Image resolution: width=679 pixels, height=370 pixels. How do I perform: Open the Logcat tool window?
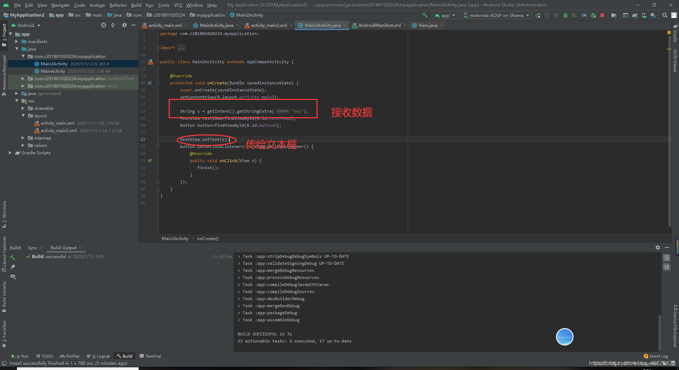(x=98, y=356)
